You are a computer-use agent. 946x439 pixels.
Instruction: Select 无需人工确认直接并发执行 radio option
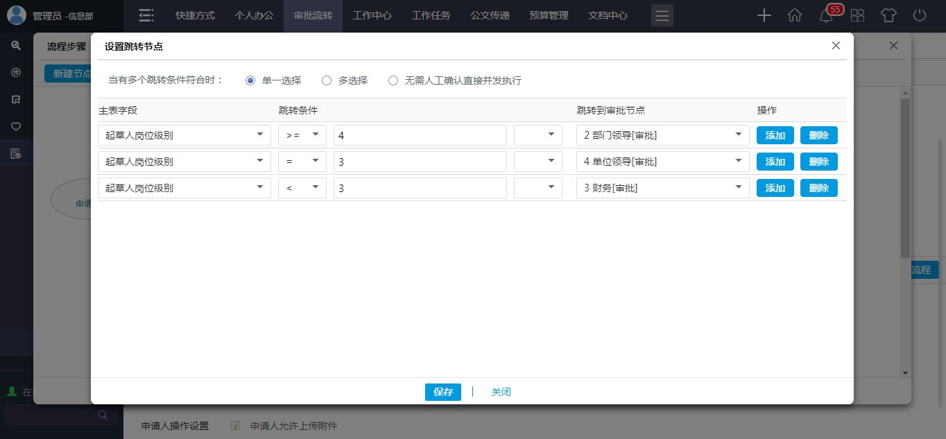pos(393,80)
